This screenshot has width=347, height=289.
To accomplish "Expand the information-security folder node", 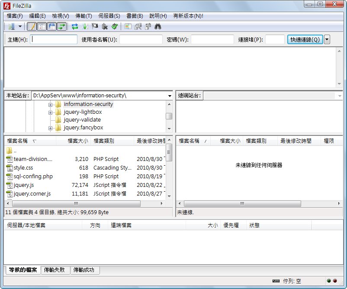I will (x=50, y=105).
